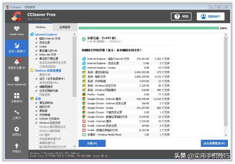Click the results panel vertical scrollbar thumb

click(226, 81)
